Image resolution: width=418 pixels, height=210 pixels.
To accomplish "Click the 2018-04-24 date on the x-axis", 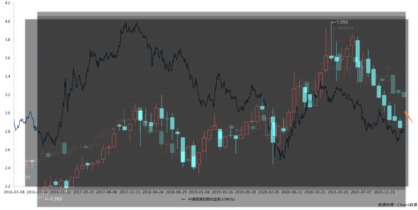I will [153, 191].
